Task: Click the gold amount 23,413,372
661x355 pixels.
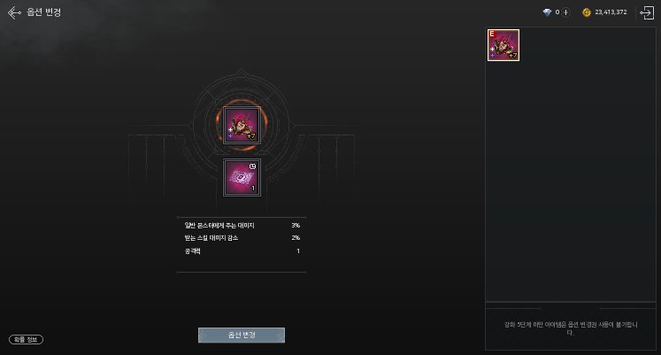Action: click(x=611, y=12)
